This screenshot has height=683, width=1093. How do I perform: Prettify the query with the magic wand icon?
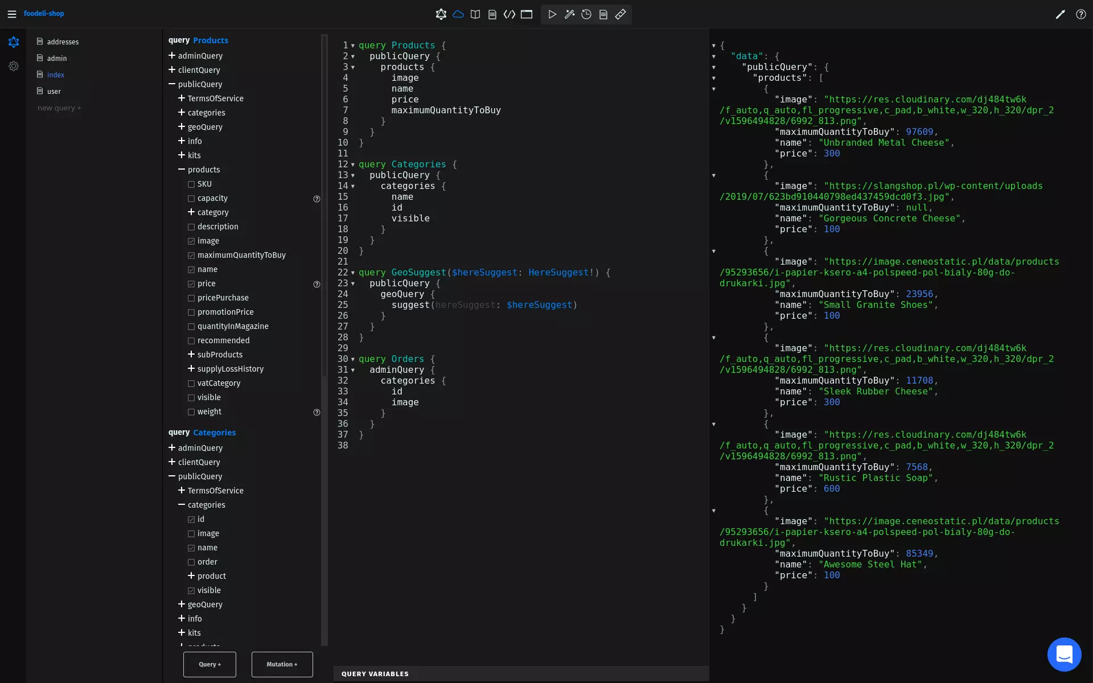tap(569, 14)
